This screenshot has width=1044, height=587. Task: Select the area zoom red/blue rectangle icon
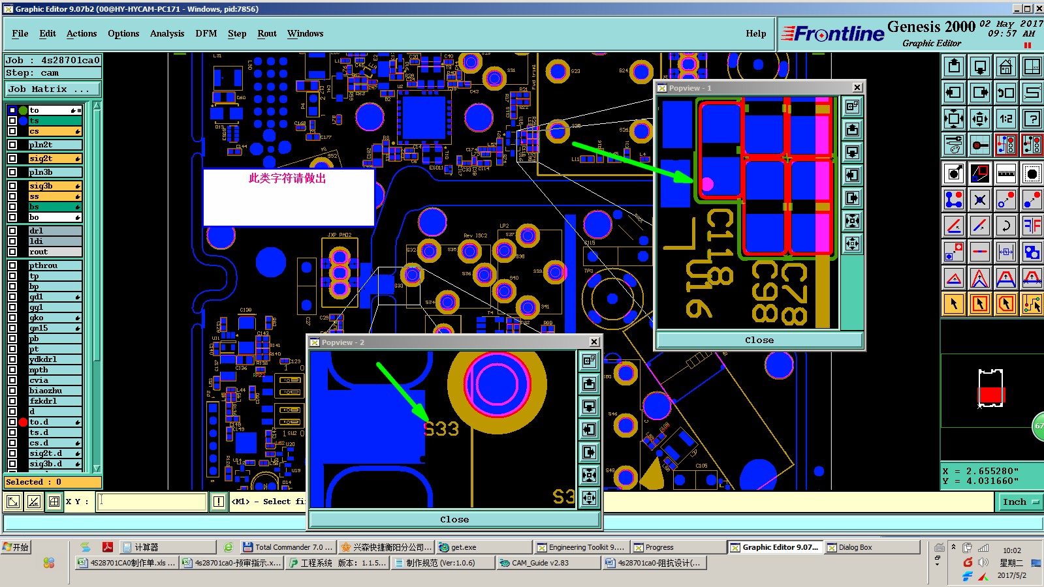click(x=980, y=173)
